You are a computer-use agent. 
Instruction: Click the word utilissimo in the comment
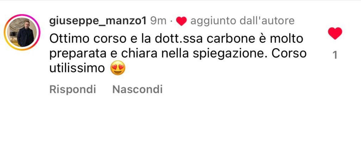coord(77,68)
